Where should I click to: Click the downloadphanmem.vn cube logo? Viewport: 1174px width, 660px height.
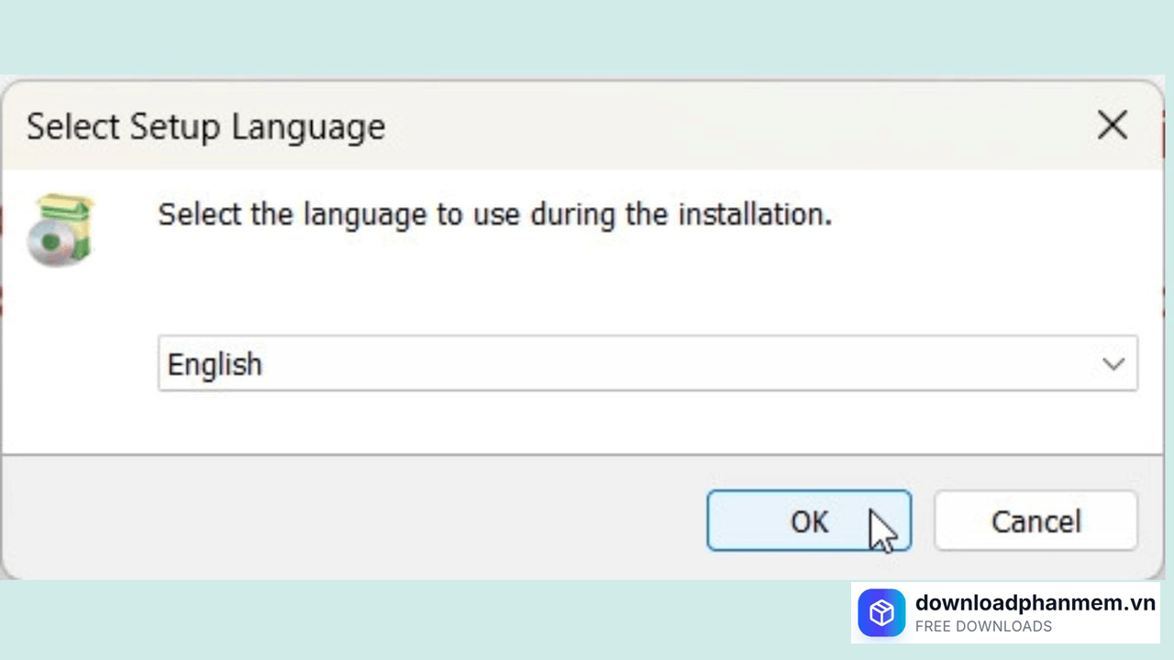pos(881,613)
